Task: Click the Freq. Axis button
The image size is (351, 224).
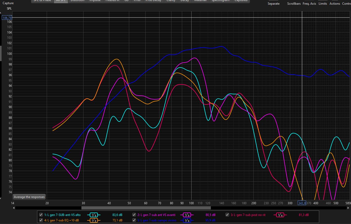Action: tap(309, 4)
